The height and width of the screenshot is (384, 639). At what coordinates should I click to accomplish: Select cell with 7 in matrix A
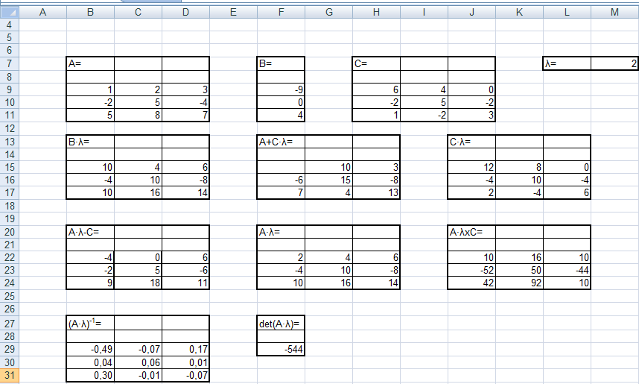pos(186,115)
